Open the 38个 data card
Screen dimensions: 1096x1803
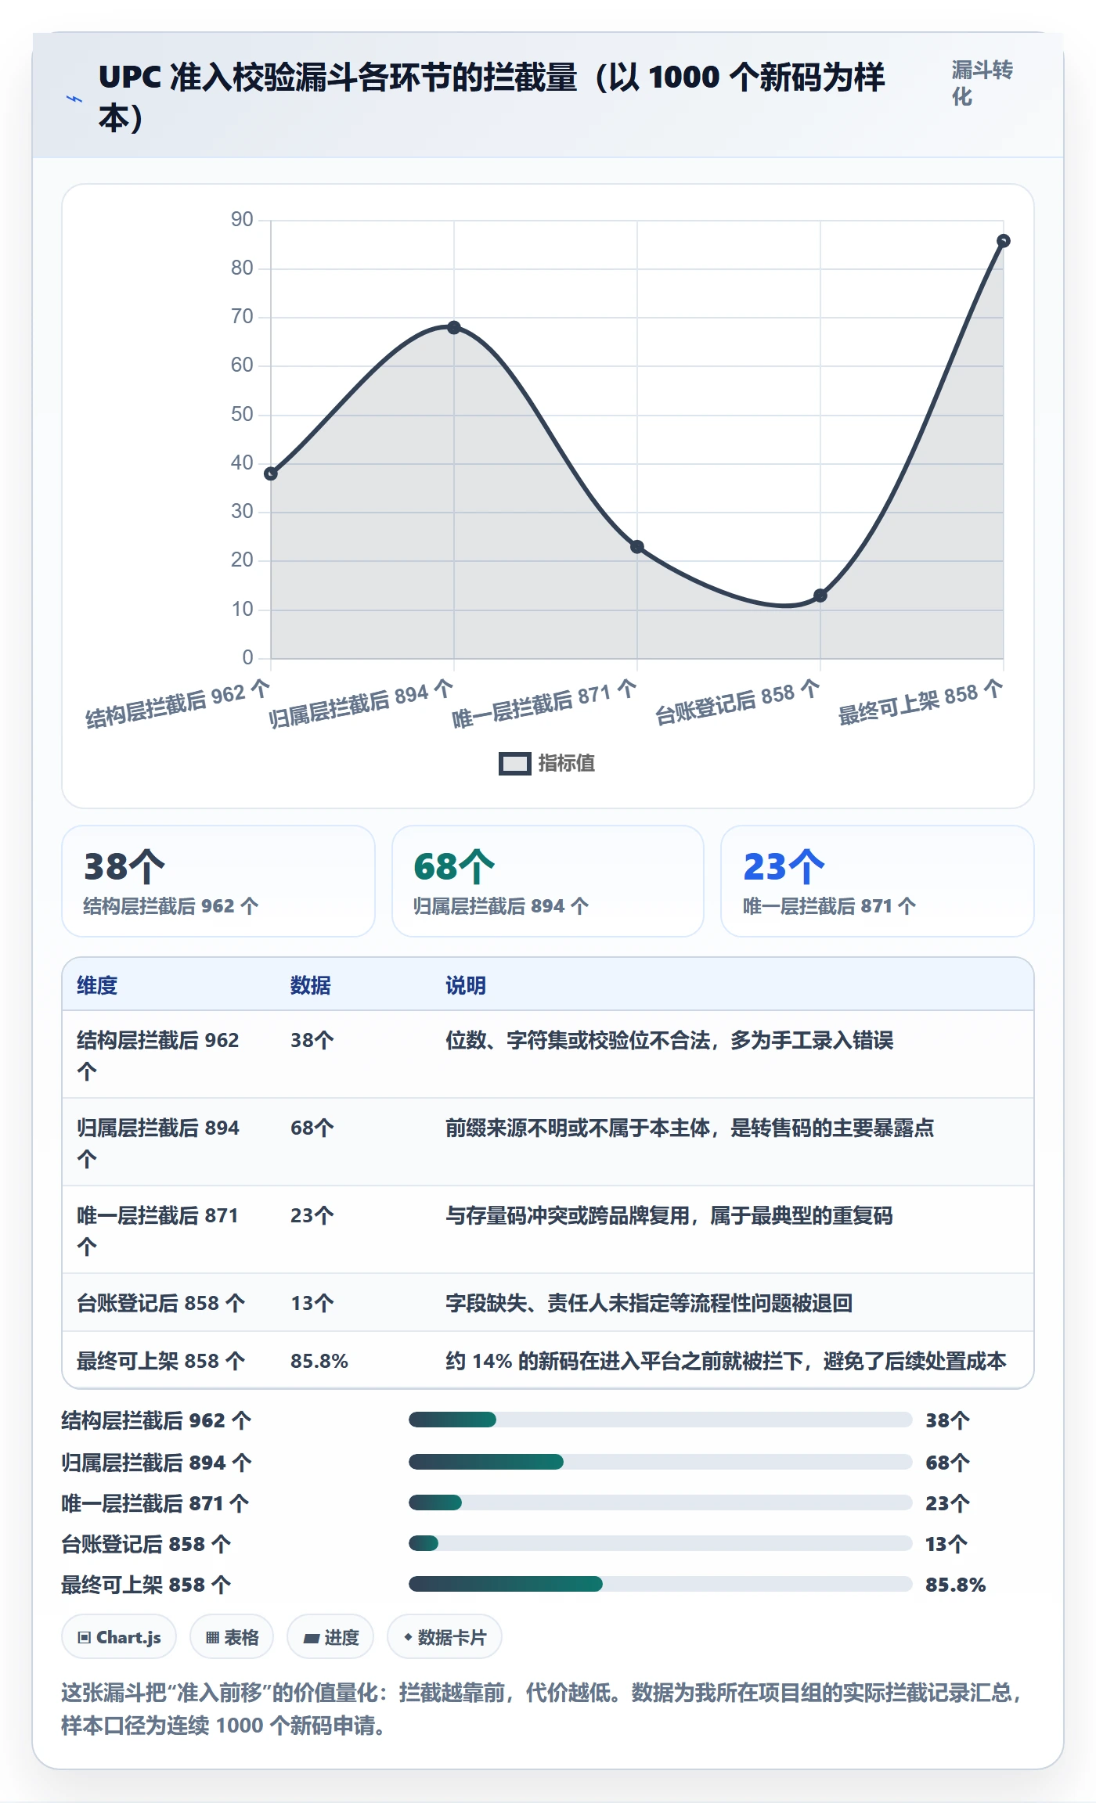(x=218, y=881)
